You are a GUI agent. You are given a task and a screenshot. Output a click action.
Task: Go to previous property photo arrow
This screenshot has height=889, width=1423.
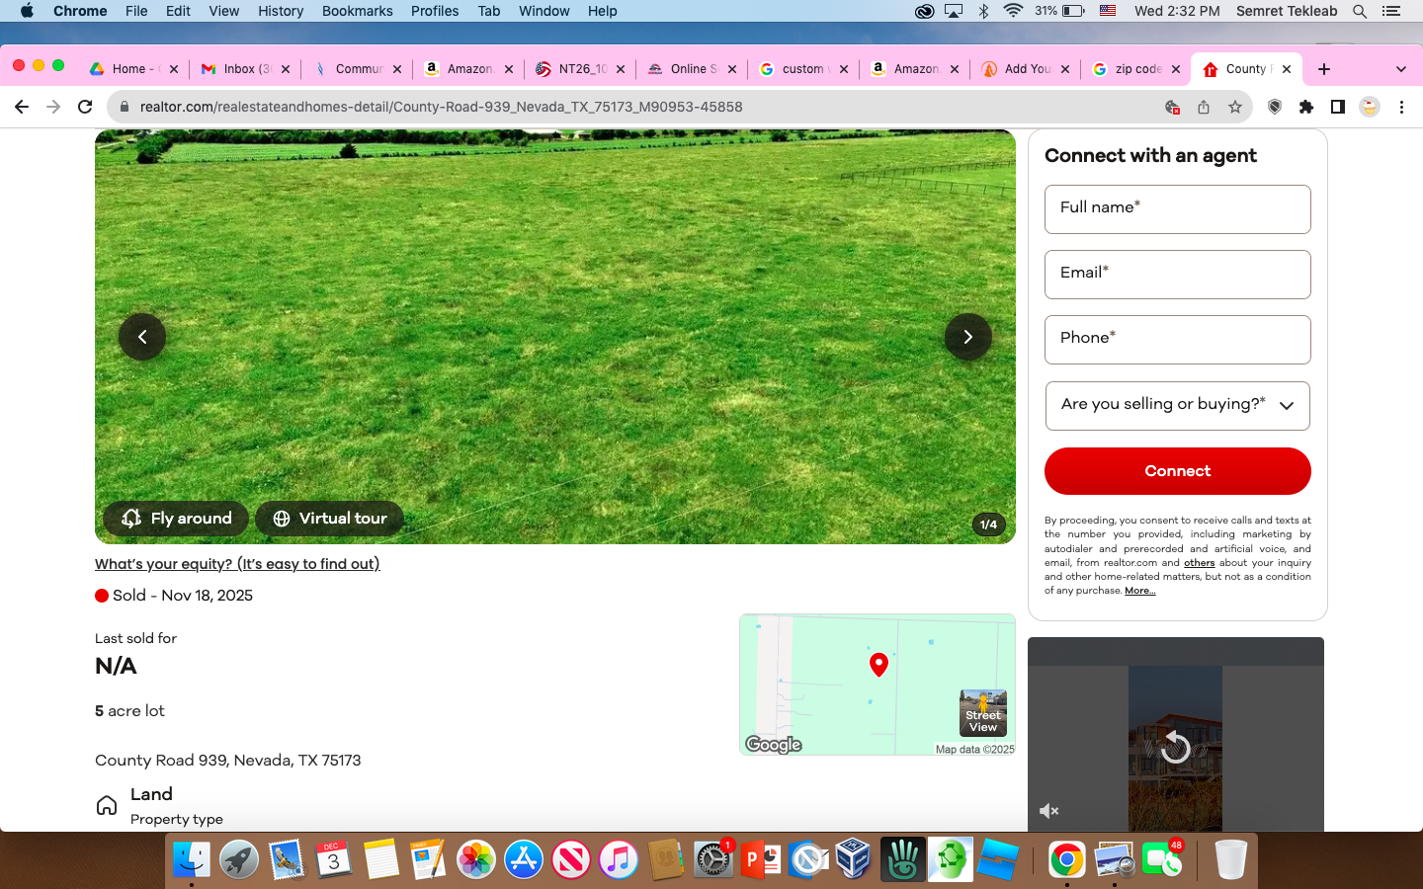pos(142,337)
